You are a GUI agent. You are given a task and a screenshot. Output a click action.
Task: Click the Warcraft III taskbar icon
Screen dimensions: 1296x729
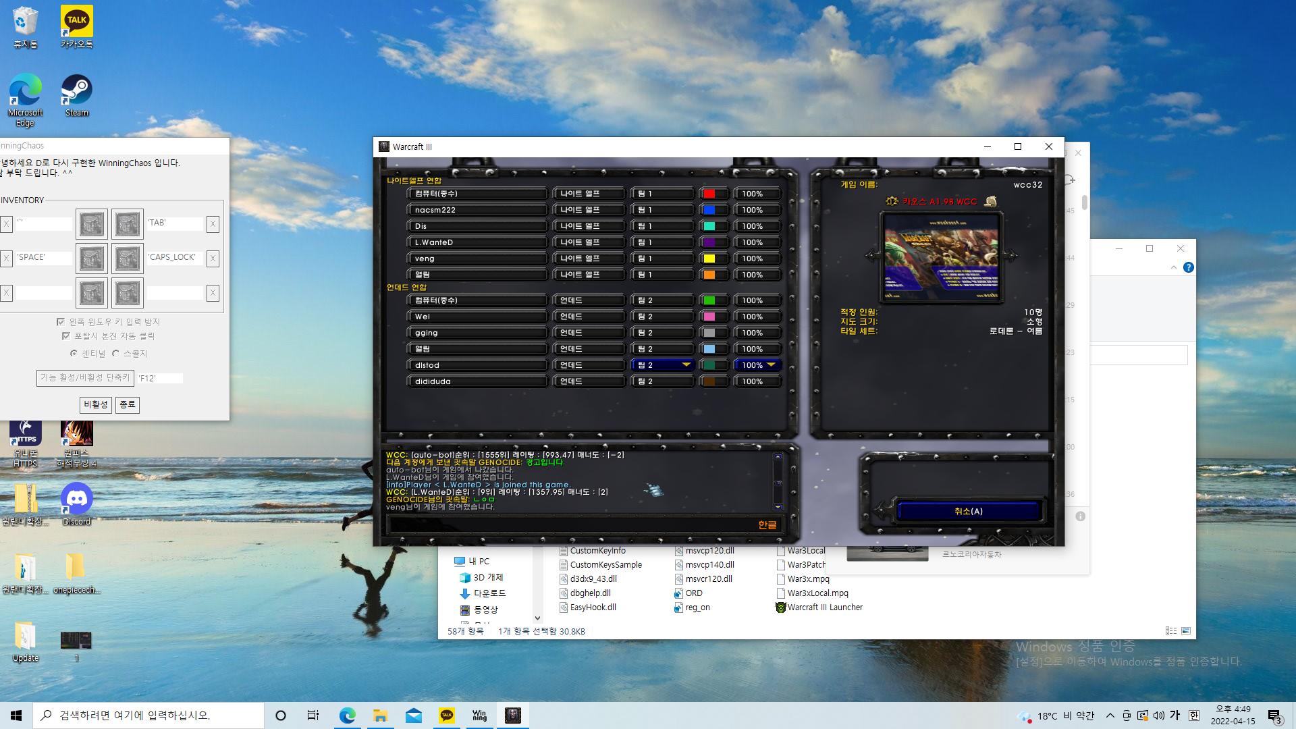(x=513, y=715)
